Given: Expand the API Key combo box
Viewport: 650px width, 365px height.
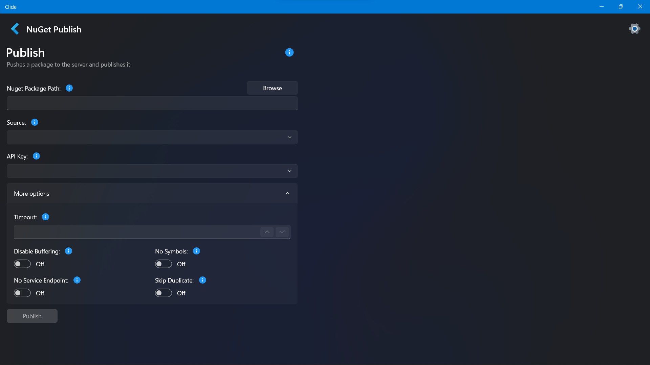Looking at the screenshot, I should [x=152, y=171].
